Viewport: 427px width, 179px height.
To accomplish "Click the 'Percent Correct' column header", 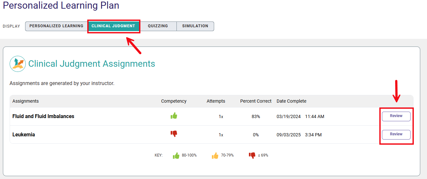I will coord(256,101).
